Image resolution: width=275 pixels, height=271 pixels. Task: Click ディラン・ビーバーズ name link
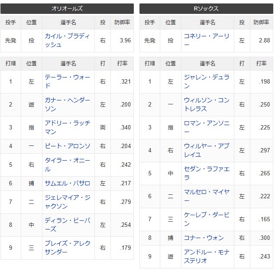pos(68,225)
